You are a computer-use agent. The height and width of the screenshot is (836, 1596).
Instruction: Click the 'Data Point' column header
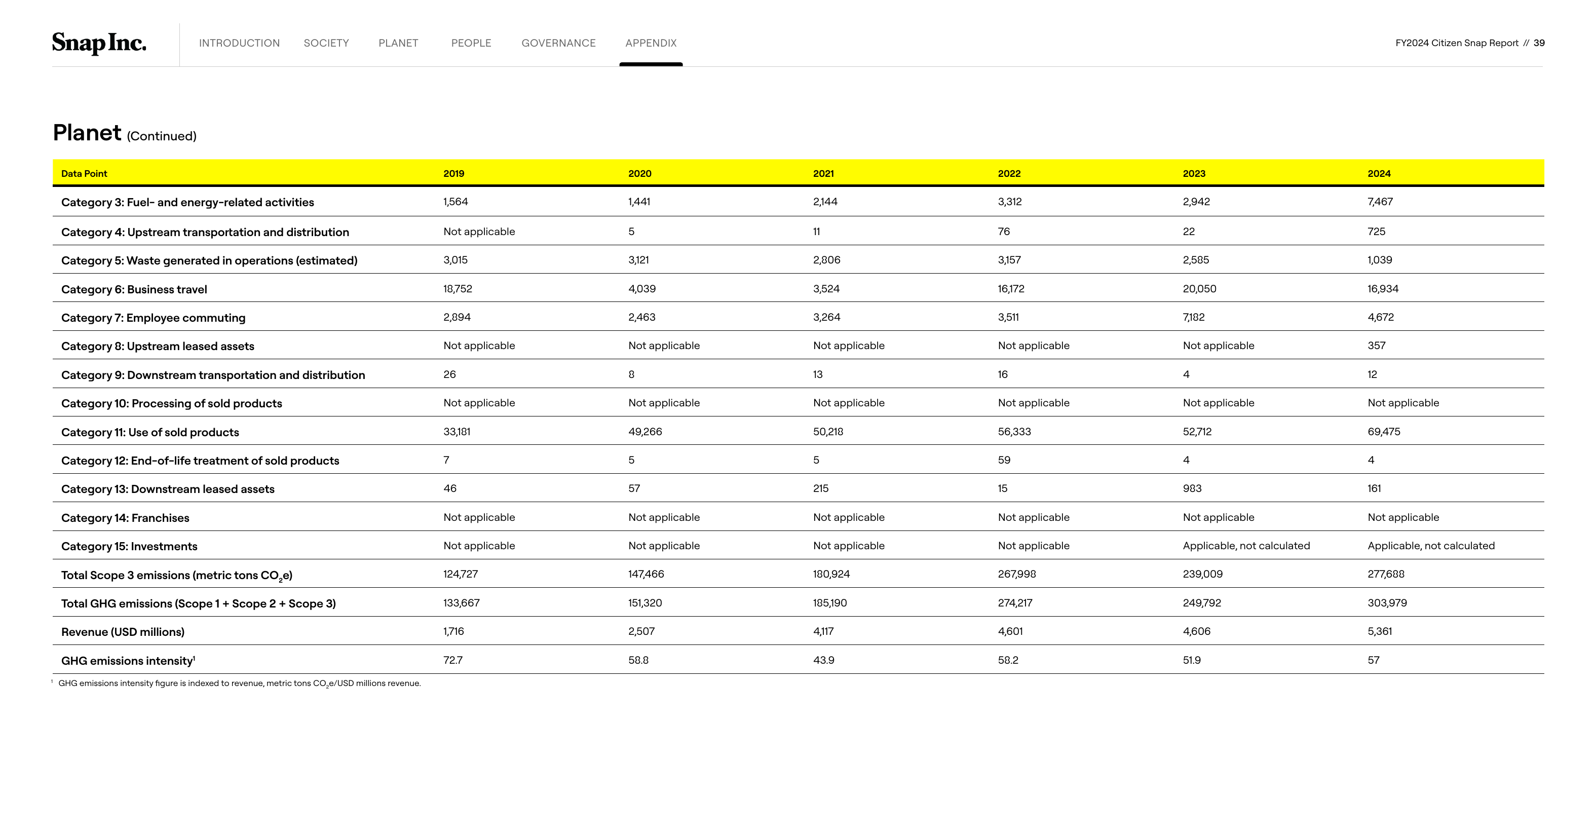(x=84, y=173)
